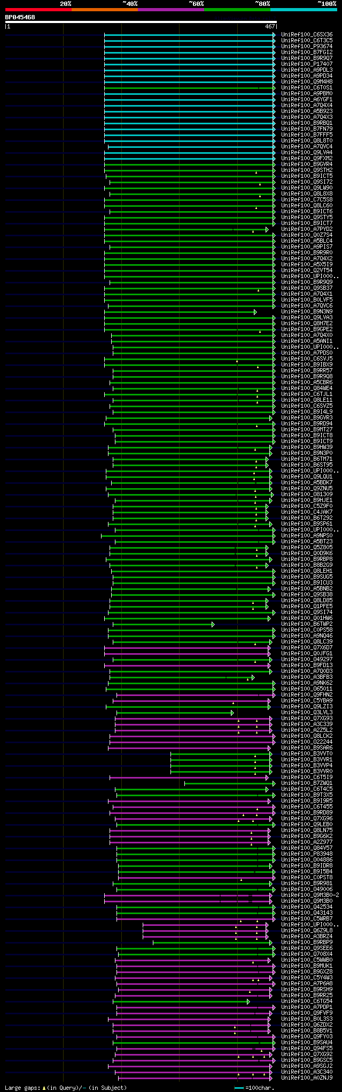Image resolution: width=342 pixels, height=1092 pixels.
Task: Click the orange ~40% identity legend segment
Action: 104,10
